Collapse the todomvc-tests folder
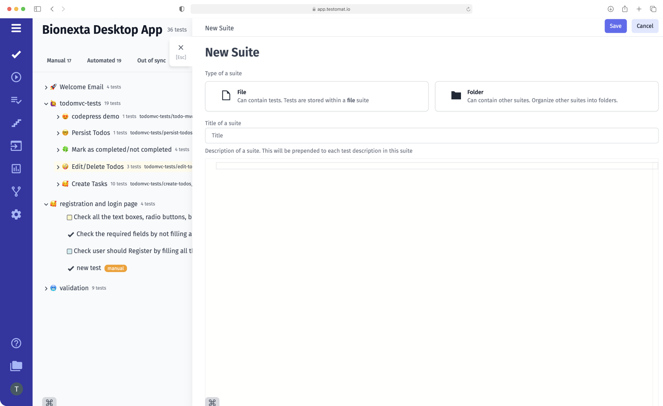Image resolution: width=663 pixels, height=406 pixels. (x=46, y=103)
